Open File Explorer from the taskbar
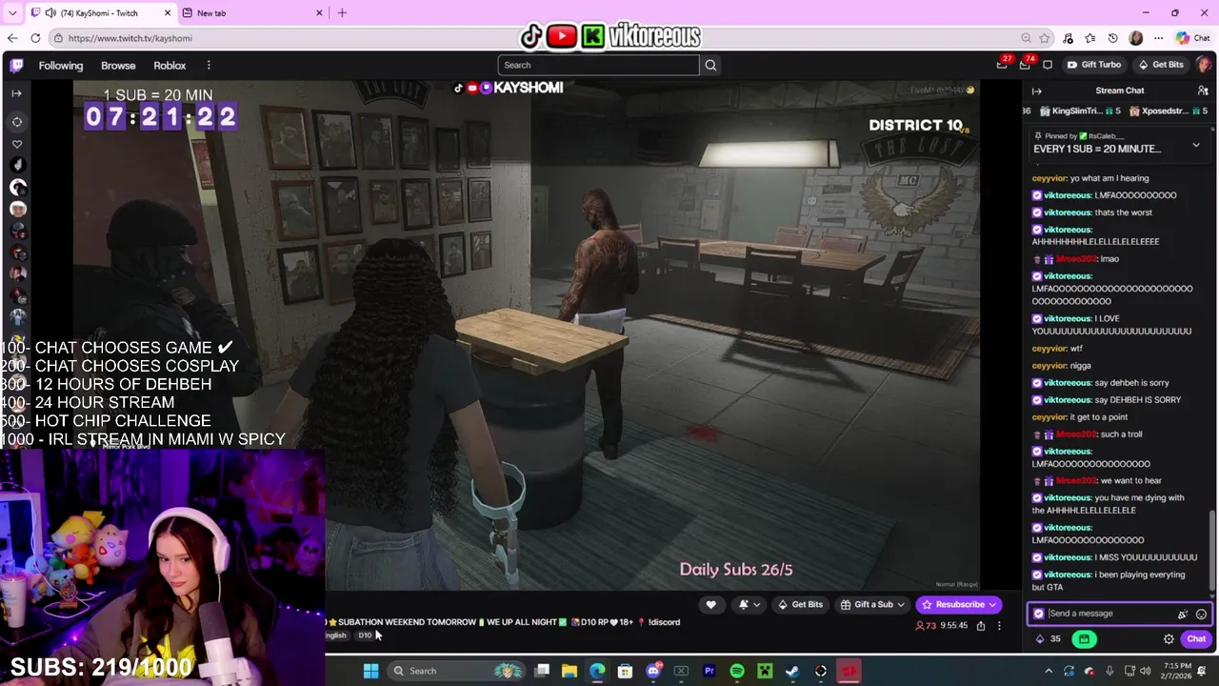The image size is (1219, 686). 570,671
